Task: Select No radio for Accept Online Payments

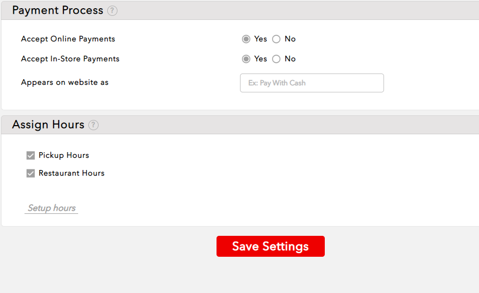Action: (276, 39)
